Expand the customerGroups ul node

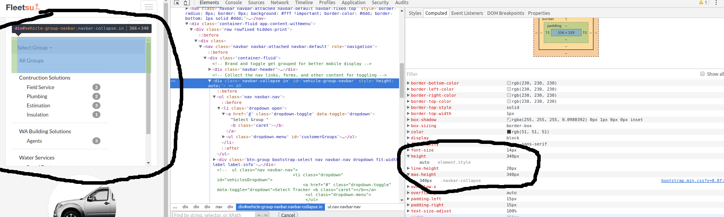(223, 137)
